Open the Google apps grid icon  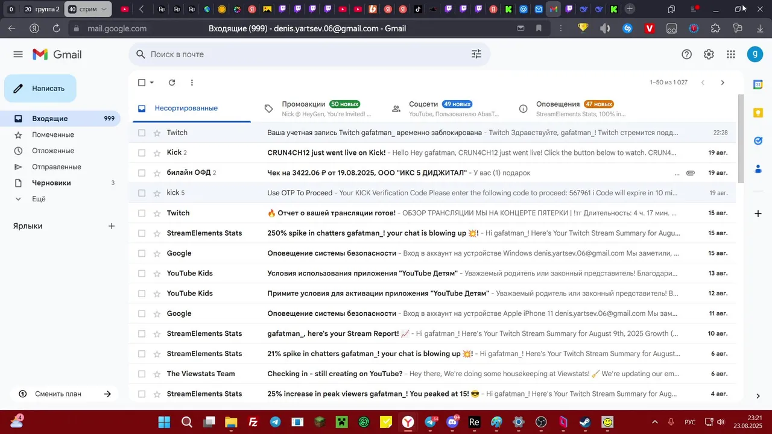731,54
